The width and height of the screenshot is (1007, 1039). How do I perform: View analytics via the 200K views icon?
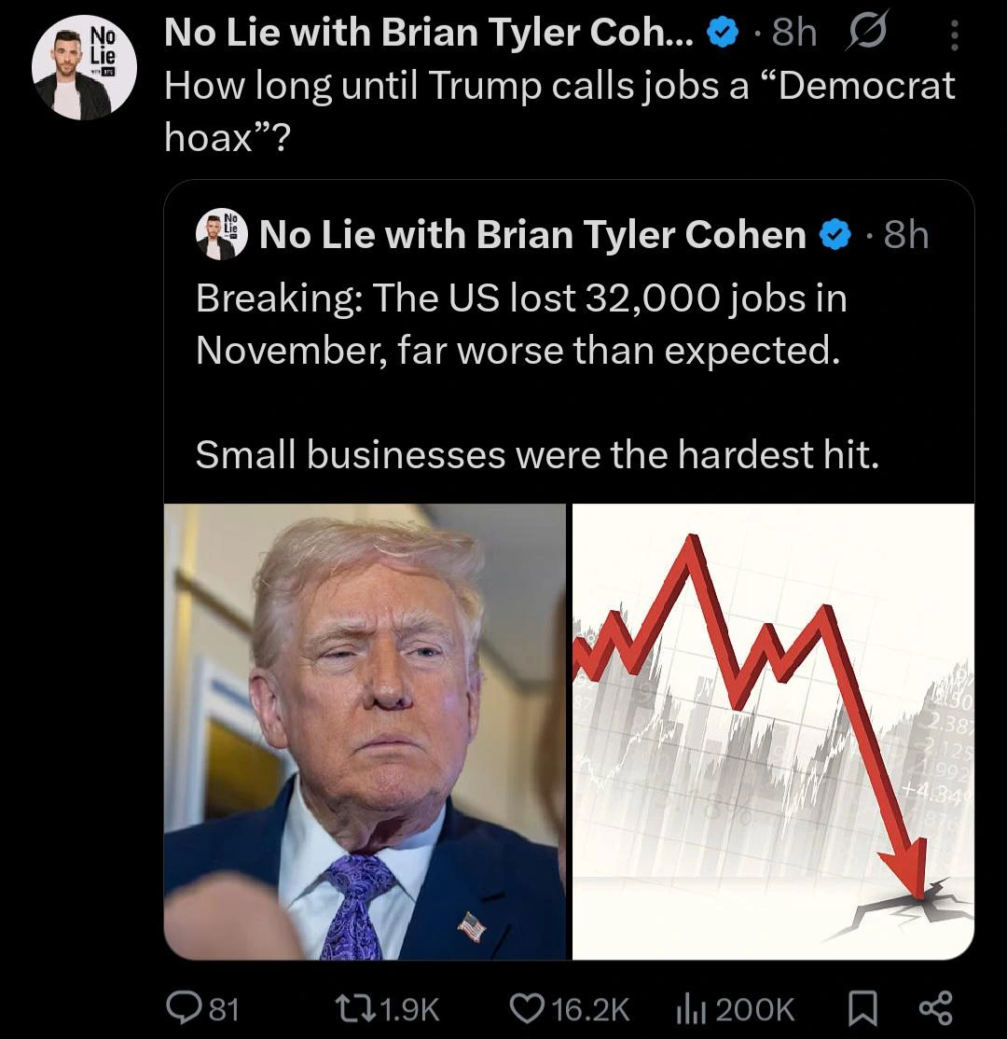[688, 1007]
